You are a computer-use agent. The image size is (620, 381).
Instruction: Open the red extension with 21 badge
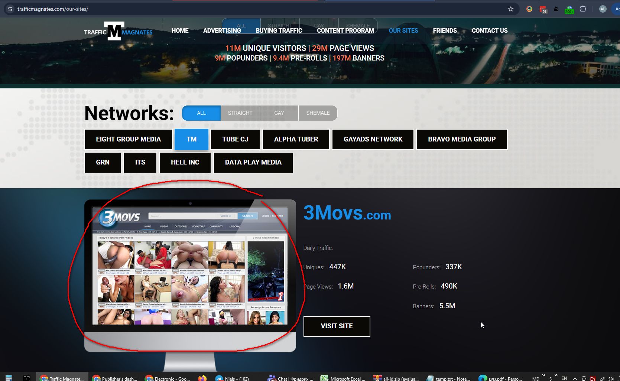coord(543,9)
